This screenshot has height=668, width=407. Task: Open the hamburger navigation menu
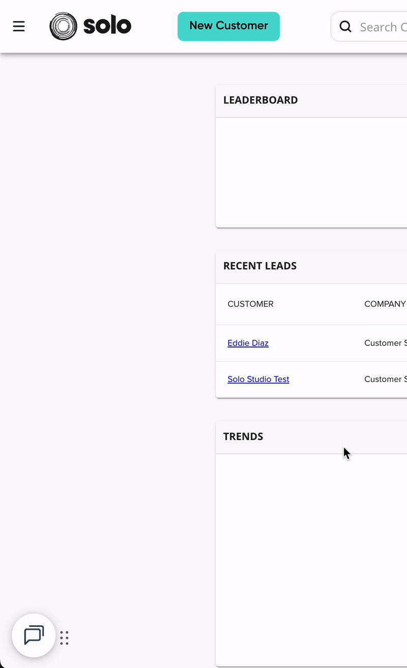tap(19, 26)
